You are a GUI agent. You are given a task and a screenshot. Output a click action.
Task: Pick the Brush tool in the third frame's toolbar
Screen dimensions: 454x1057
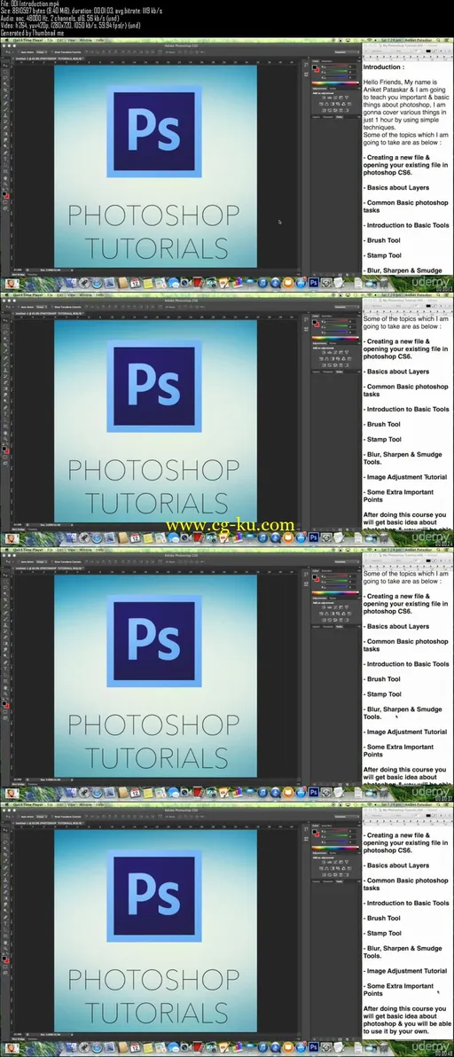5,619
